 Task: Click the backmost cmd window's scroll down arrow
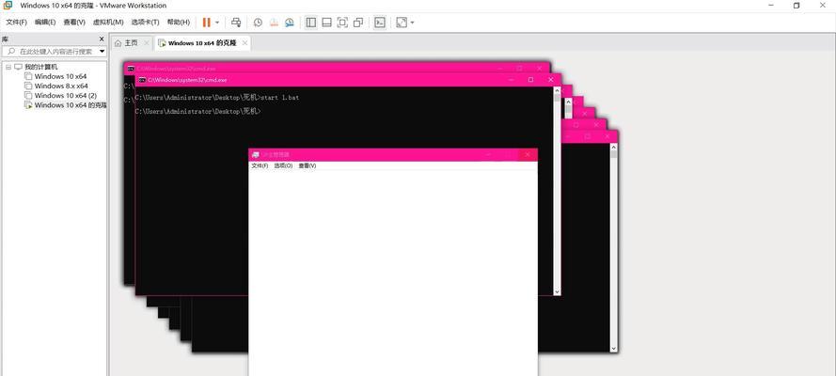tap(614, 349)
